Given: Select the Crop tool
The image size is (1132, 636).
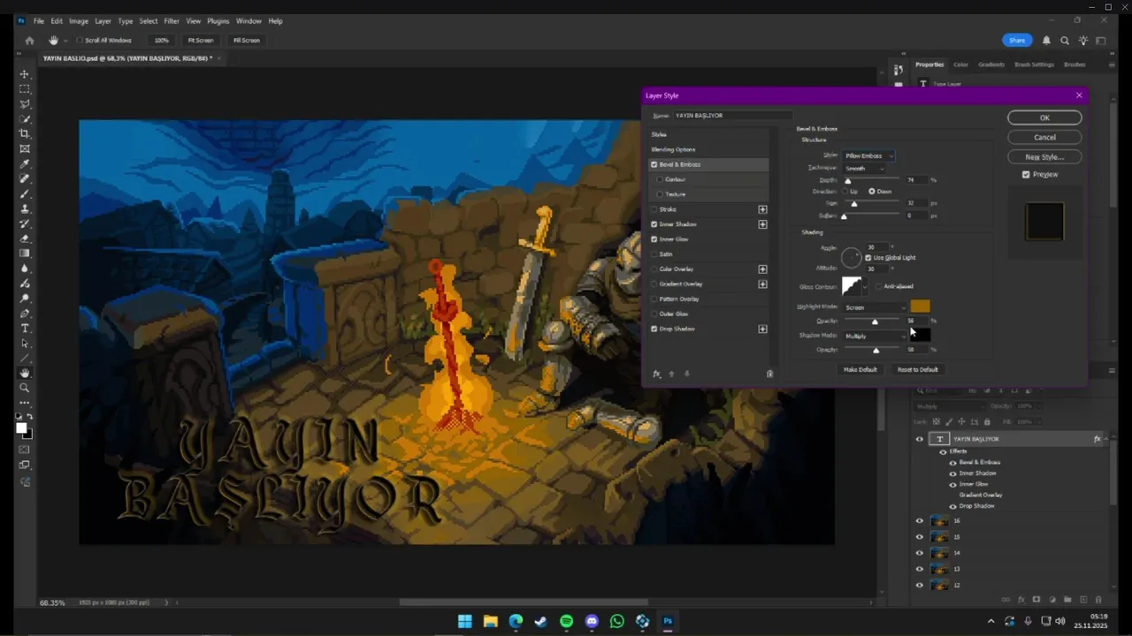Looking at the screenshot, I should point(25,133).
